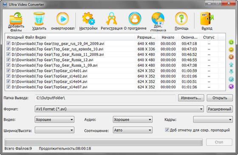This screenshot has height=155, width=238.
Task: Click the Исходный Файл Видео column header
Action: [70, 37]
